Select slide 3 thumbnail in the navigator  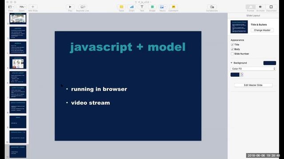pos(18,33)
